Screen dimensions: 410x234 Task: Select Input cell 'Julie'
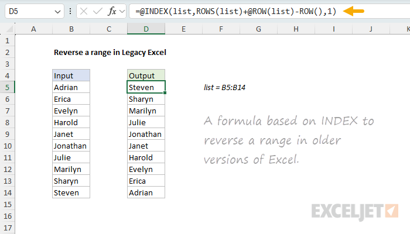(71, 157)
